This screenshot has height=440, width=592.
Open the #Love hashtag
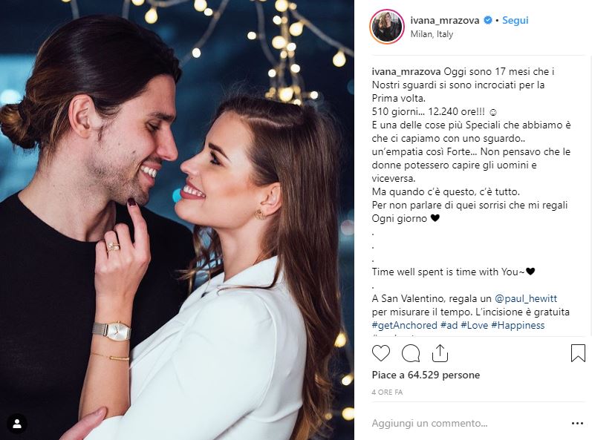[474, 326]
